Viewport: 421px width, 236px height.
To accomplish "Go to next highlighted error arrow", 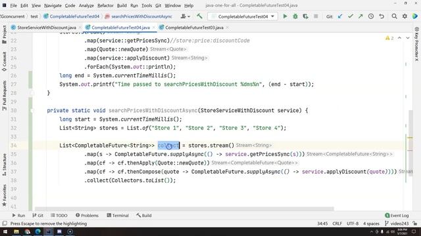I will coord(408,38).
